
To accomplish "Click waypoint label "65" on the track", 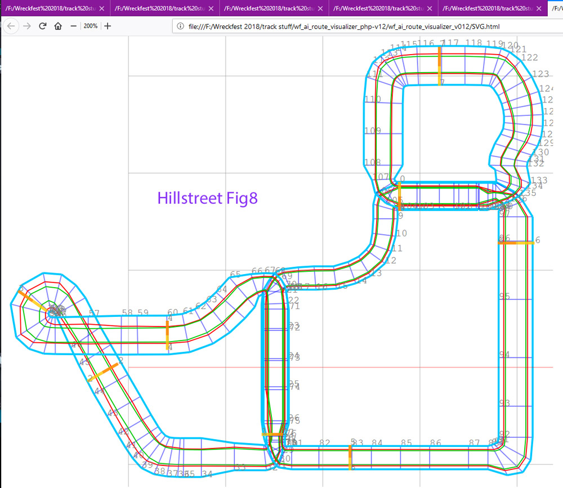I will coord(235,274).
